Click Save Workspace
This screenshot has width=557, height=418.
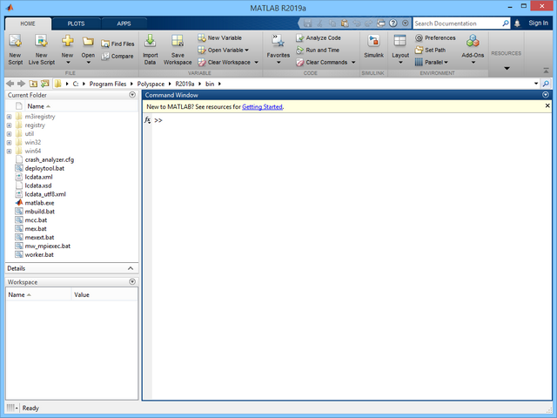[178, 50]
